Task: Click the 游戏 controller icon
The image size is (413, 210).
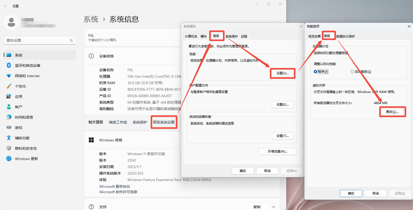Action: pos(9,127)
